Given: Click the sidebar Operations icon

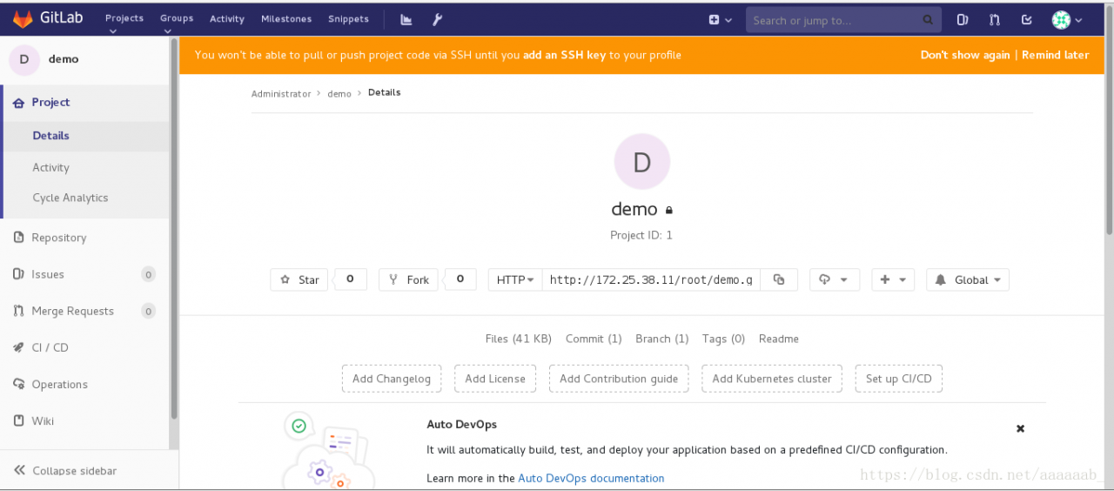Looking at the screenshot, I should 18,384.
